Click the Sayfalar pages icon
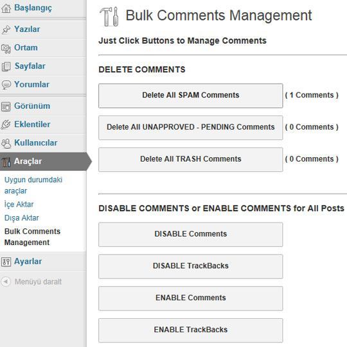The width and height of the screenshot is (347, 347). (6, 67)
